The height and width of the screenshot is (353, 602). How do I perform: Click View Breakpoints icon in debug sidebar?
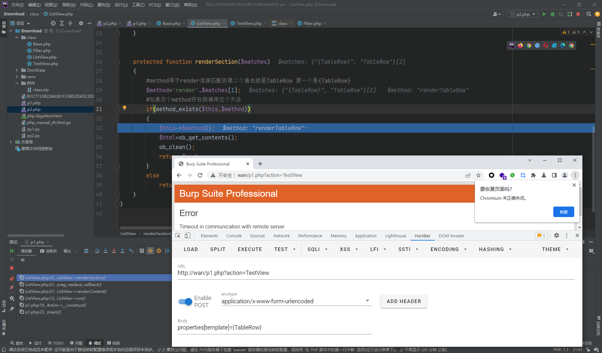pos(12,278)
